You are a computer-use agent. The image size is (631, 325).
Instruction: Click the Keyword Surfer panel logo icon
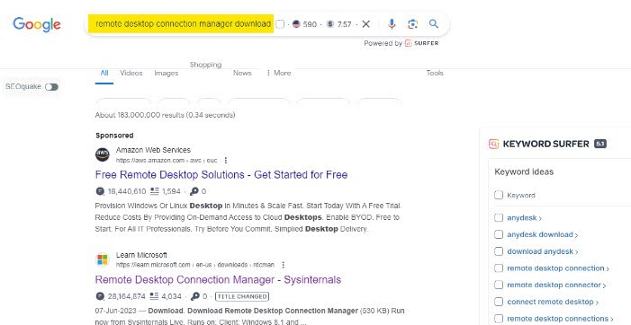pyautogui.click(x=494, y=144)
